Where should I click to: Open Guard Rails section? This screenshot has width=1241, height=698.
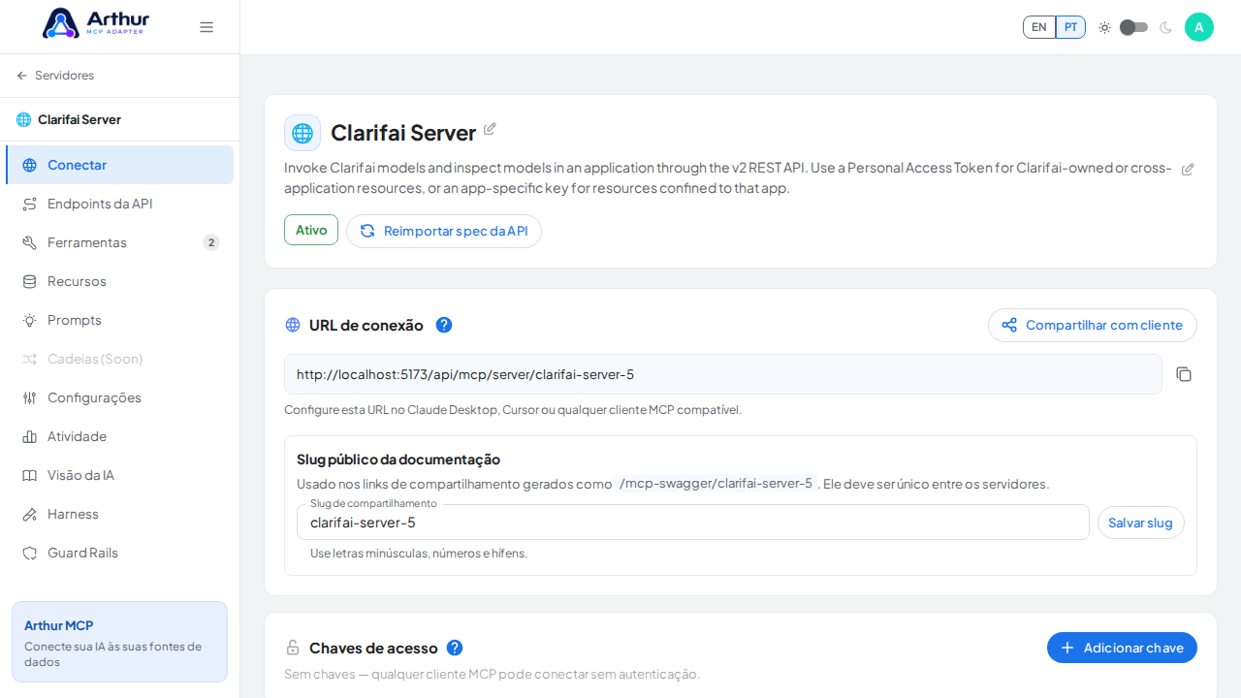point(120,553)
